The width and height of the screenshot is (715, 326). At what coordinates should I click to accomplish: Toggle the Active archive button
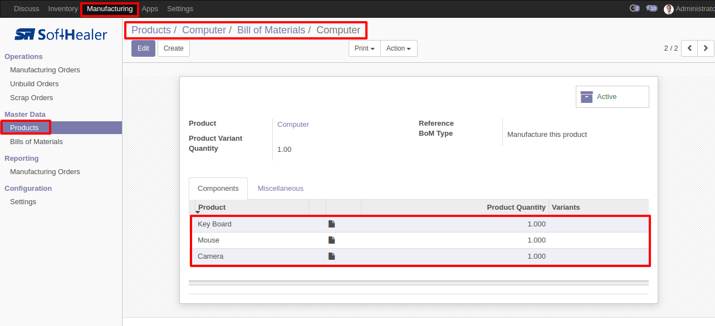point(613,97)
